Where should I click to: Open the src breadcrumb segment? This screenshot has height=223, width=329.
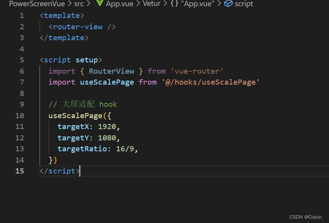coord(79,4)
